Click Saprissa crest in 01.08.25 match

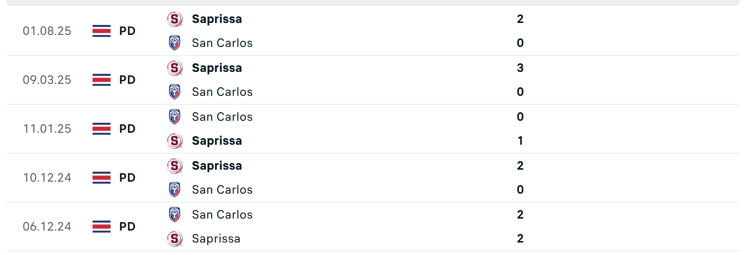(x=175, y=19)
